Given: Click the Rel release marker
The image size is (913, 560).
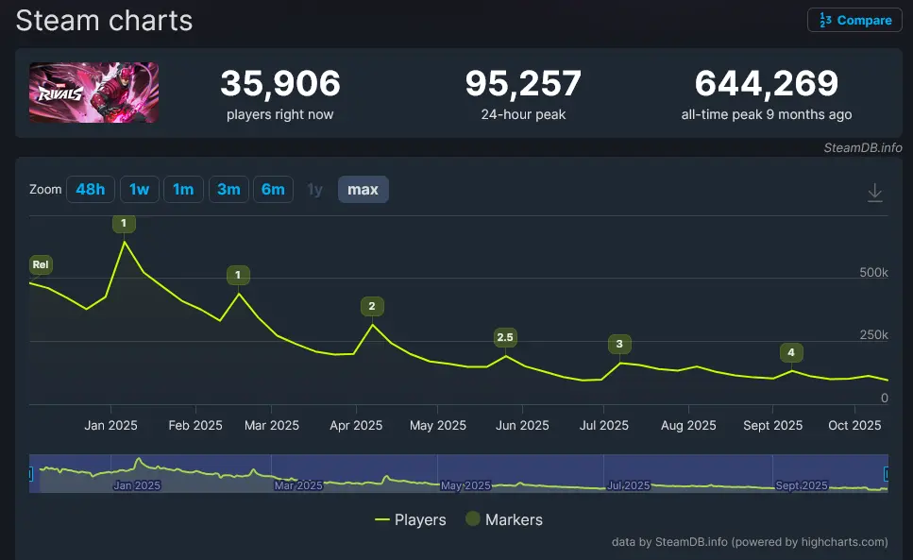Looking at the screenshot, I should coord(41,265).
